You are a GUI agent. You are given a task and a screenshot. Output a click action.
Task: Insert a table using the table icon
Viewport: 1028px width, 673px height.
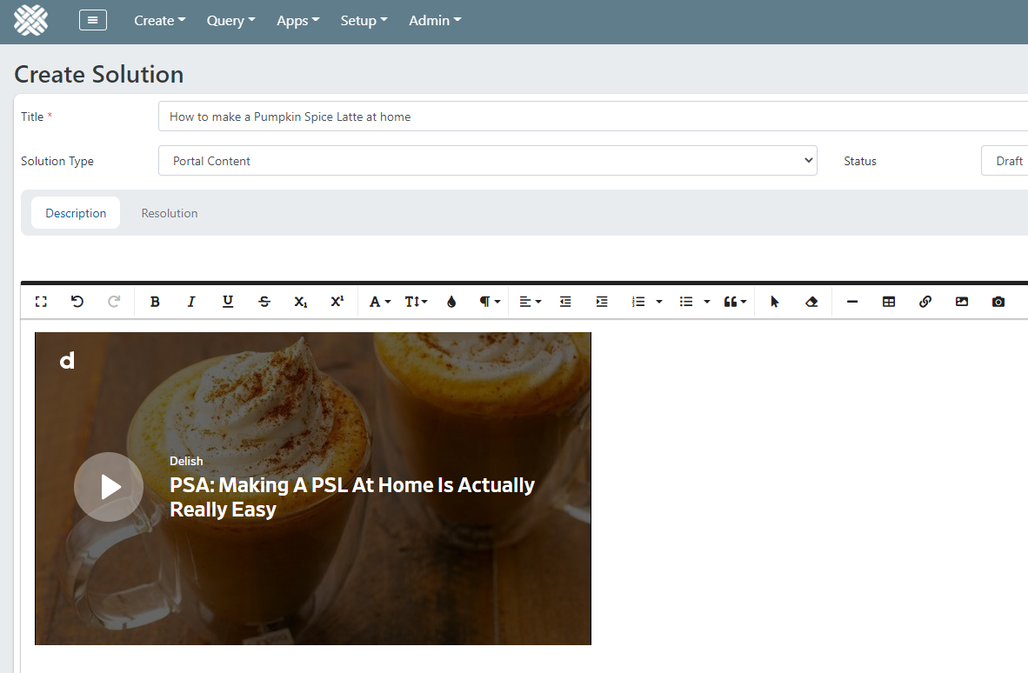click(x=889, y=302)
